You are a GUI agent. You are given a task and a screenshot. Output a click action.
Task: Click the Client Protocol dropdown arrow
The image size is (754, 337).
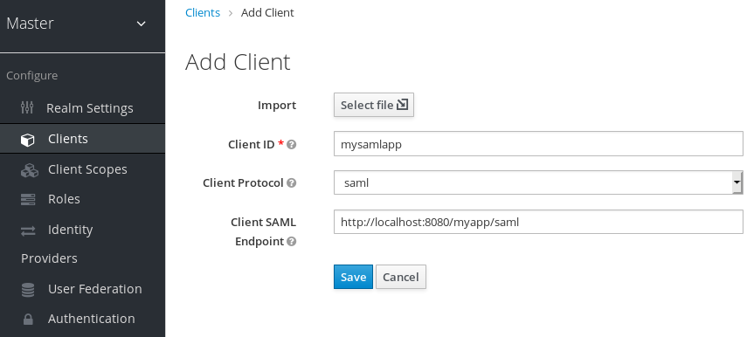pyautogui.click(x=737, y=182)
